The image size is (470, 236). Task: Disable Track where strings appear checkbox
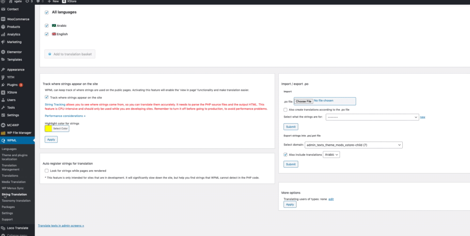click(x=47, y=97)
